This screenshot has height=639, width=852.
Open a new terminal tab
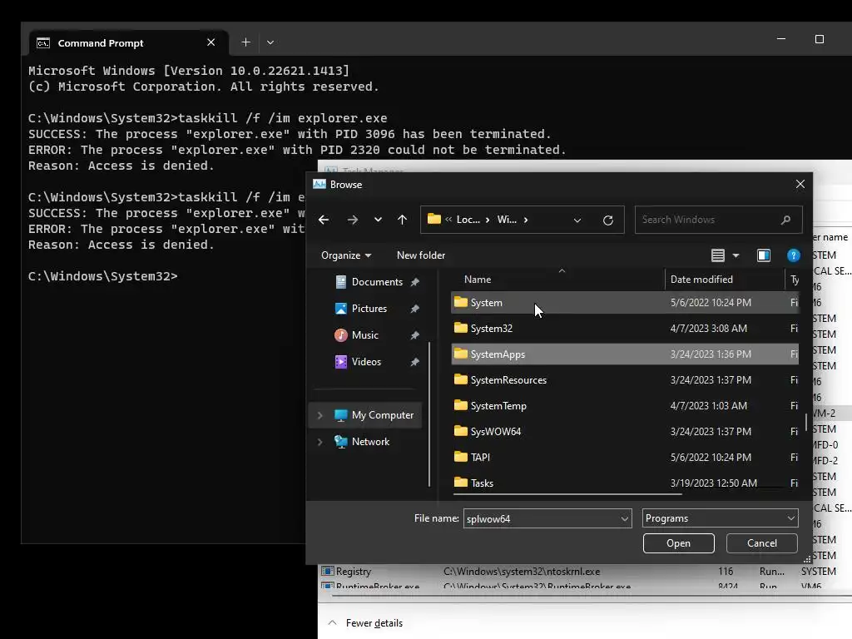(245, 42)
